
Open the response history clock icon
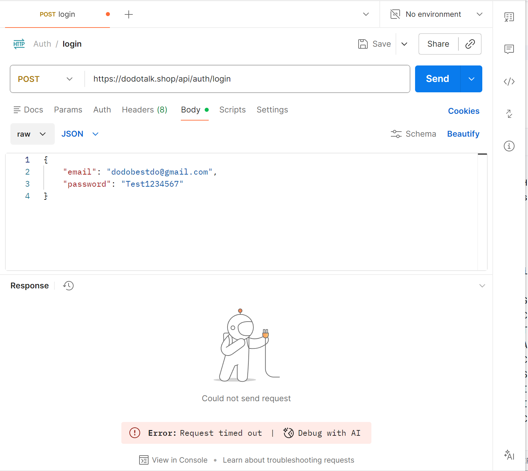coord(68,286)
